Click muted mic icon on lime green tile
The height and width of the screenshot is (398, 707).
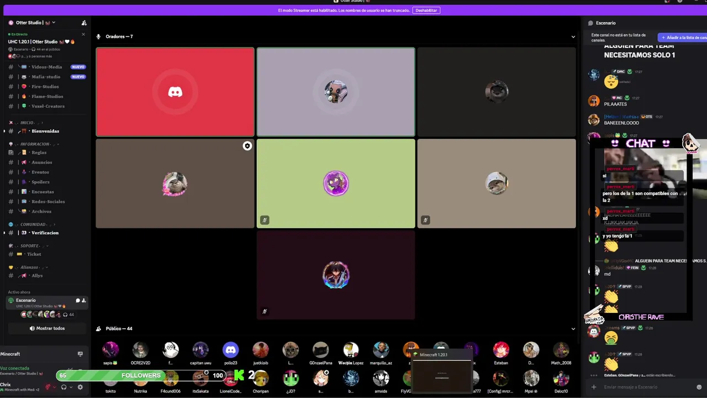pos(265,220)
